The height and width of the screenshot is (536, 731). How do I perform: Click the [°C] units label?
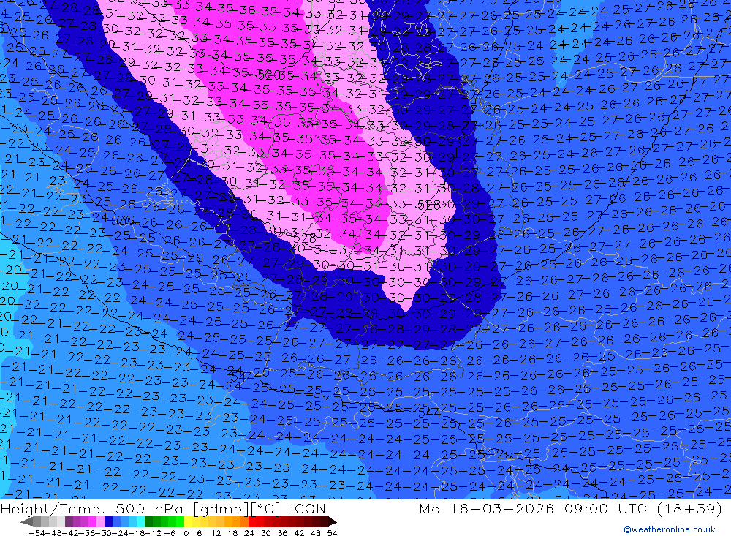[266, 508]
